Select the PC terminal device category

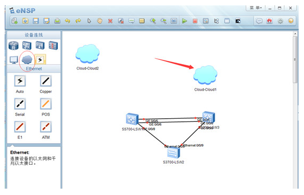tap(14, 60)
